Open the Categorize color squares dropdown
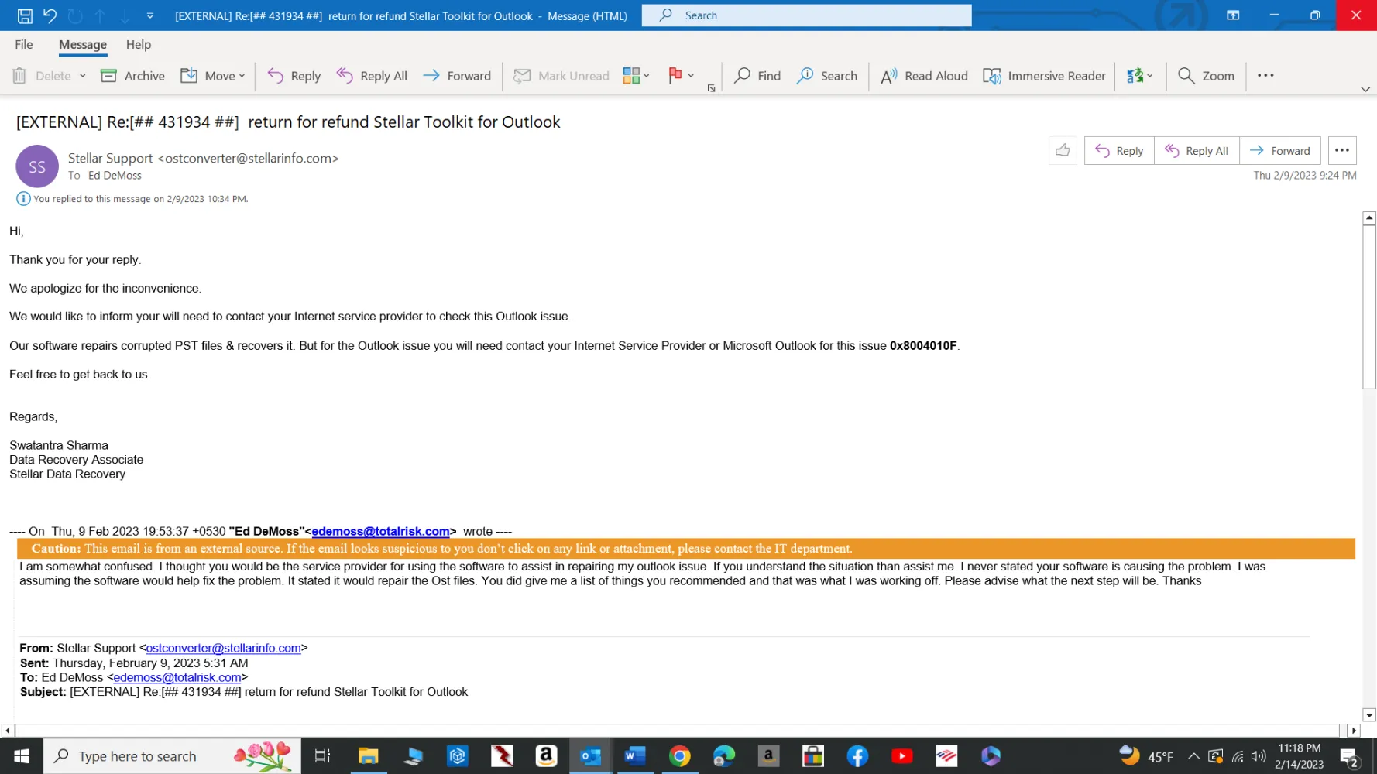 click(637, 75)
